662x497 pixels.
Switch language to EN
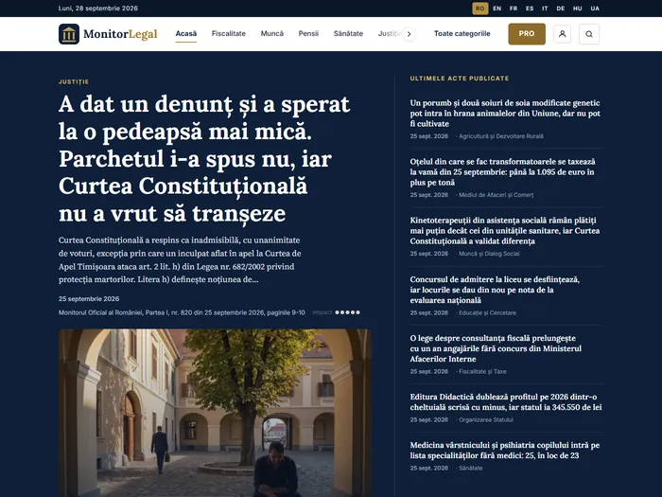[x=496, y=9]
